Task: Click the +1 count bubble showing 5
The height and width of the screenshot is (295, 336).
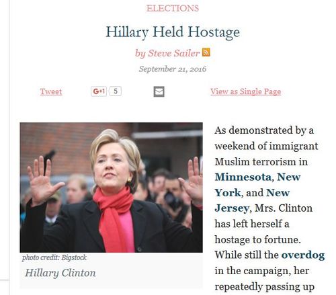Action: tap(116, 91)
